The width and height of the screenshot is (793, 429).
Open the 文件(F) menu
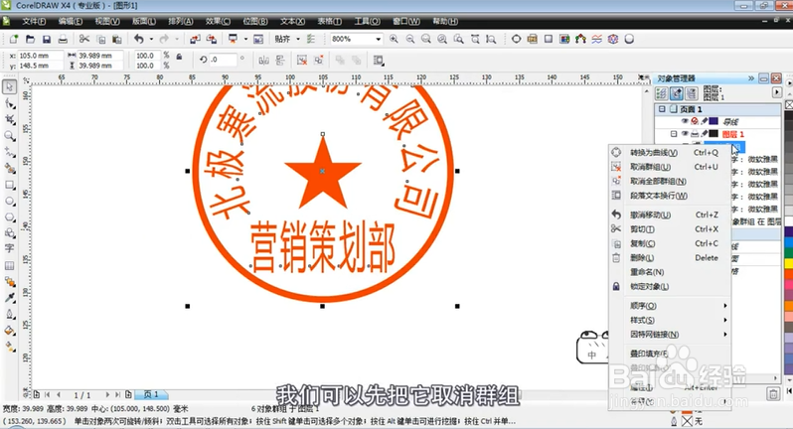(x=34, y=21)
